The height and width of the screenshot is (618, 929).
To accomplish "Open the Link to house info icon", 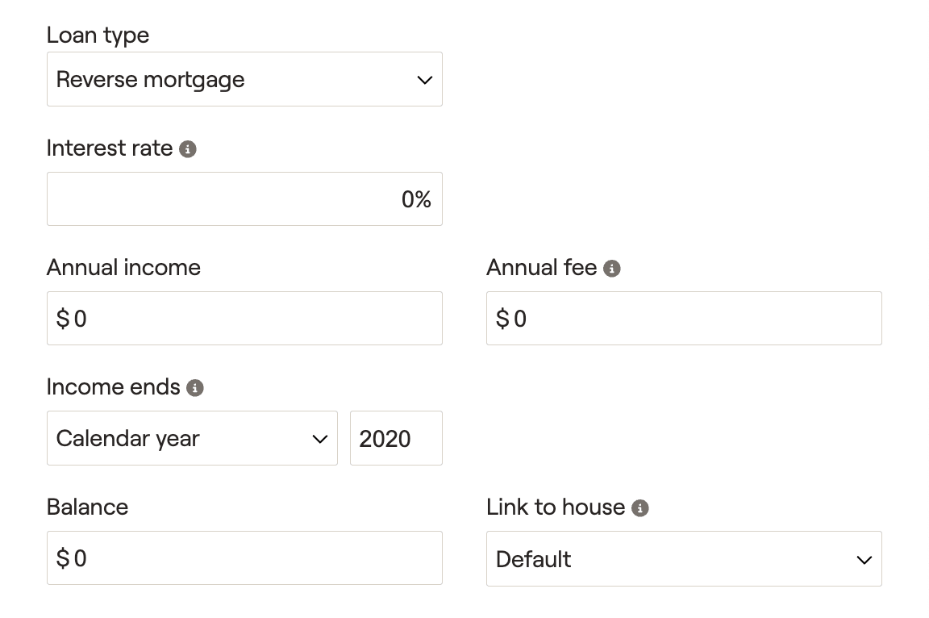I will 639,507.
